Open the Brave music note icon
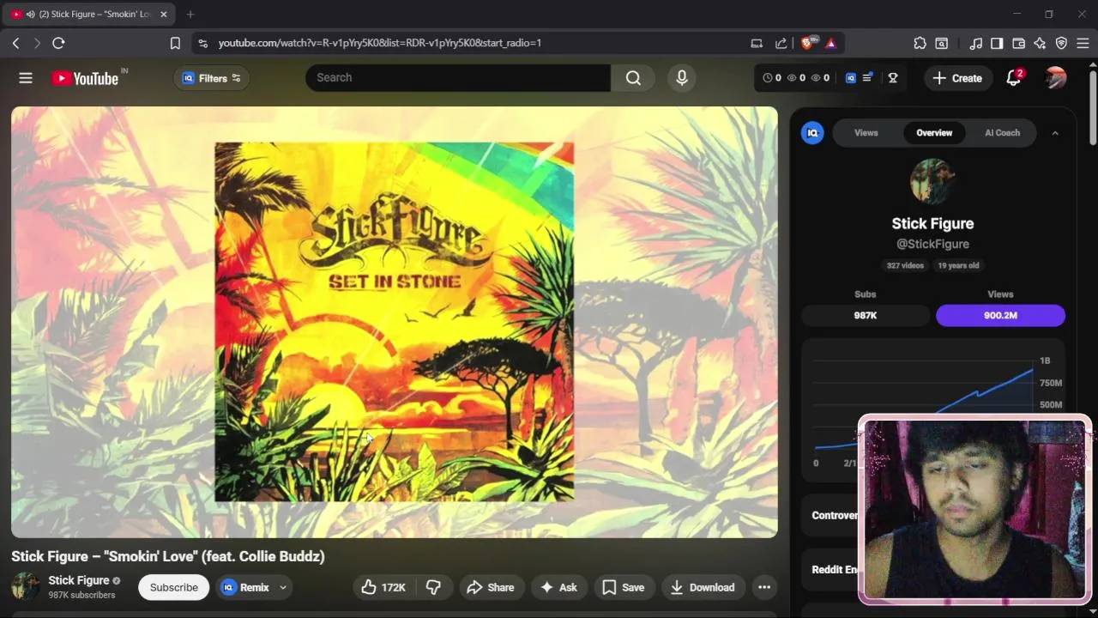The image size is (1098, 618). [976, 43]
